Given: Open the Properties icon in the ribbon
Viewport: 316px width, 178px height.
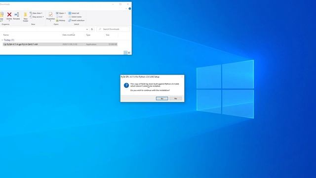Looking at the screenshot, I should click(x=50, y=14).
